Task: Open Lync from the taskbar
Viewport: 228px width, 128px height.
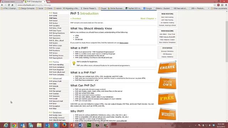Action: (x=47, y=125)
